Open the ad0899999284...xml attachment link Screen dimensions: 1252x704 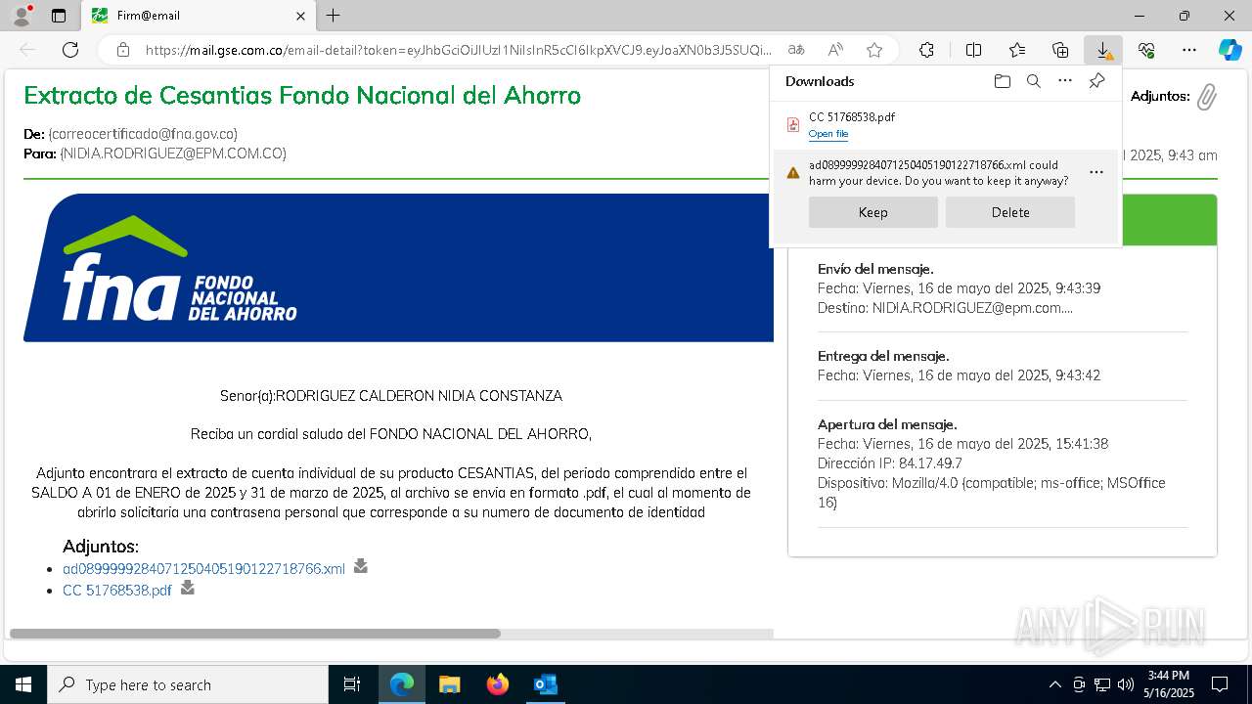pyautogui.click(x=203, y=569)
